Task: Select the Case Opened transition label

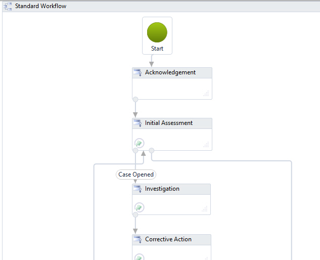Action: 136,175
